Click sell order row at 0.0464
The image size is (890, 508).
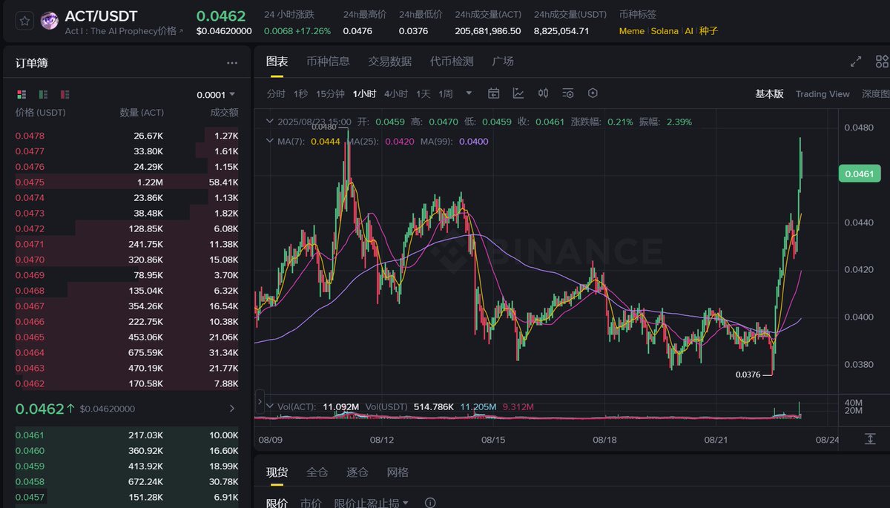pyautogui.click(x=127, y=352)
